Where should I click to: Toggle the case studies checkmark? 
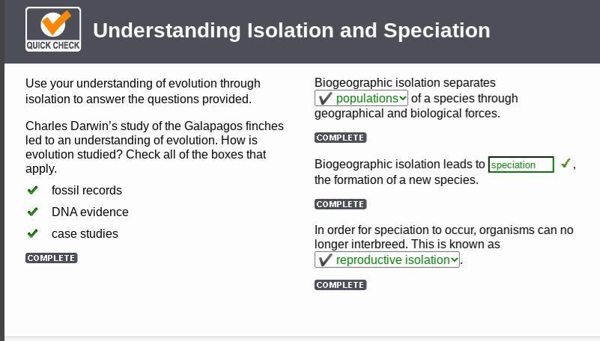[32, 233]
